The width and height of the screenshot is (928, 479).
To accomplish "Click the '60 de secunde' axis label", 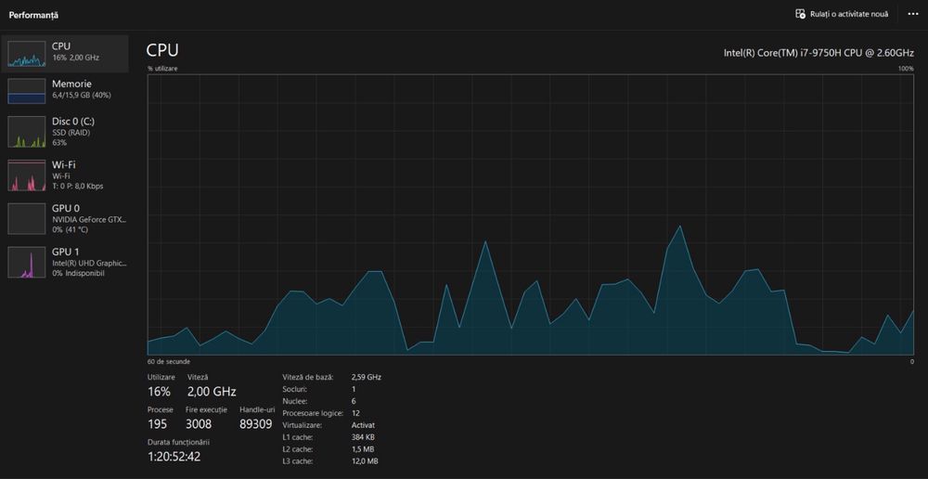I will pos(169,361).
